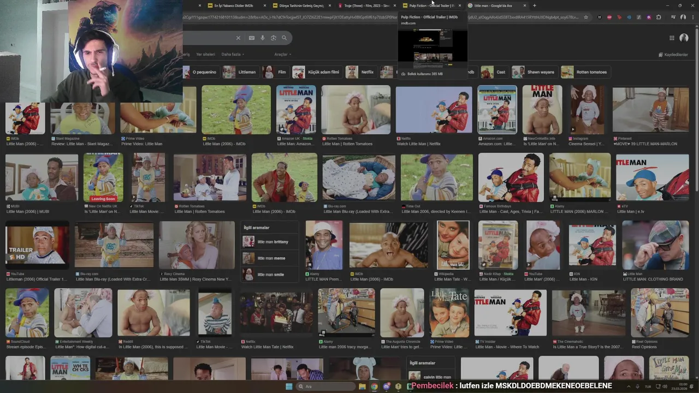Open the 'Yer siteleri' search filter
The width and height of the screenshot is (699, 393).
205,54
